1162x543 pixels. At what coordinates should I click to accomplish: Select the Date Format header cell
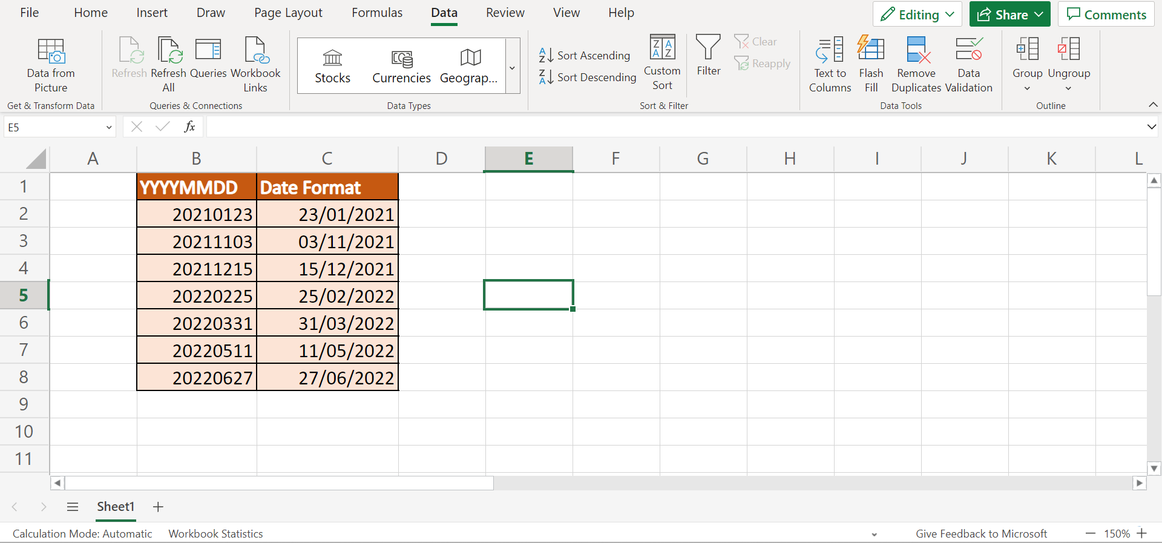pos(327,187)
